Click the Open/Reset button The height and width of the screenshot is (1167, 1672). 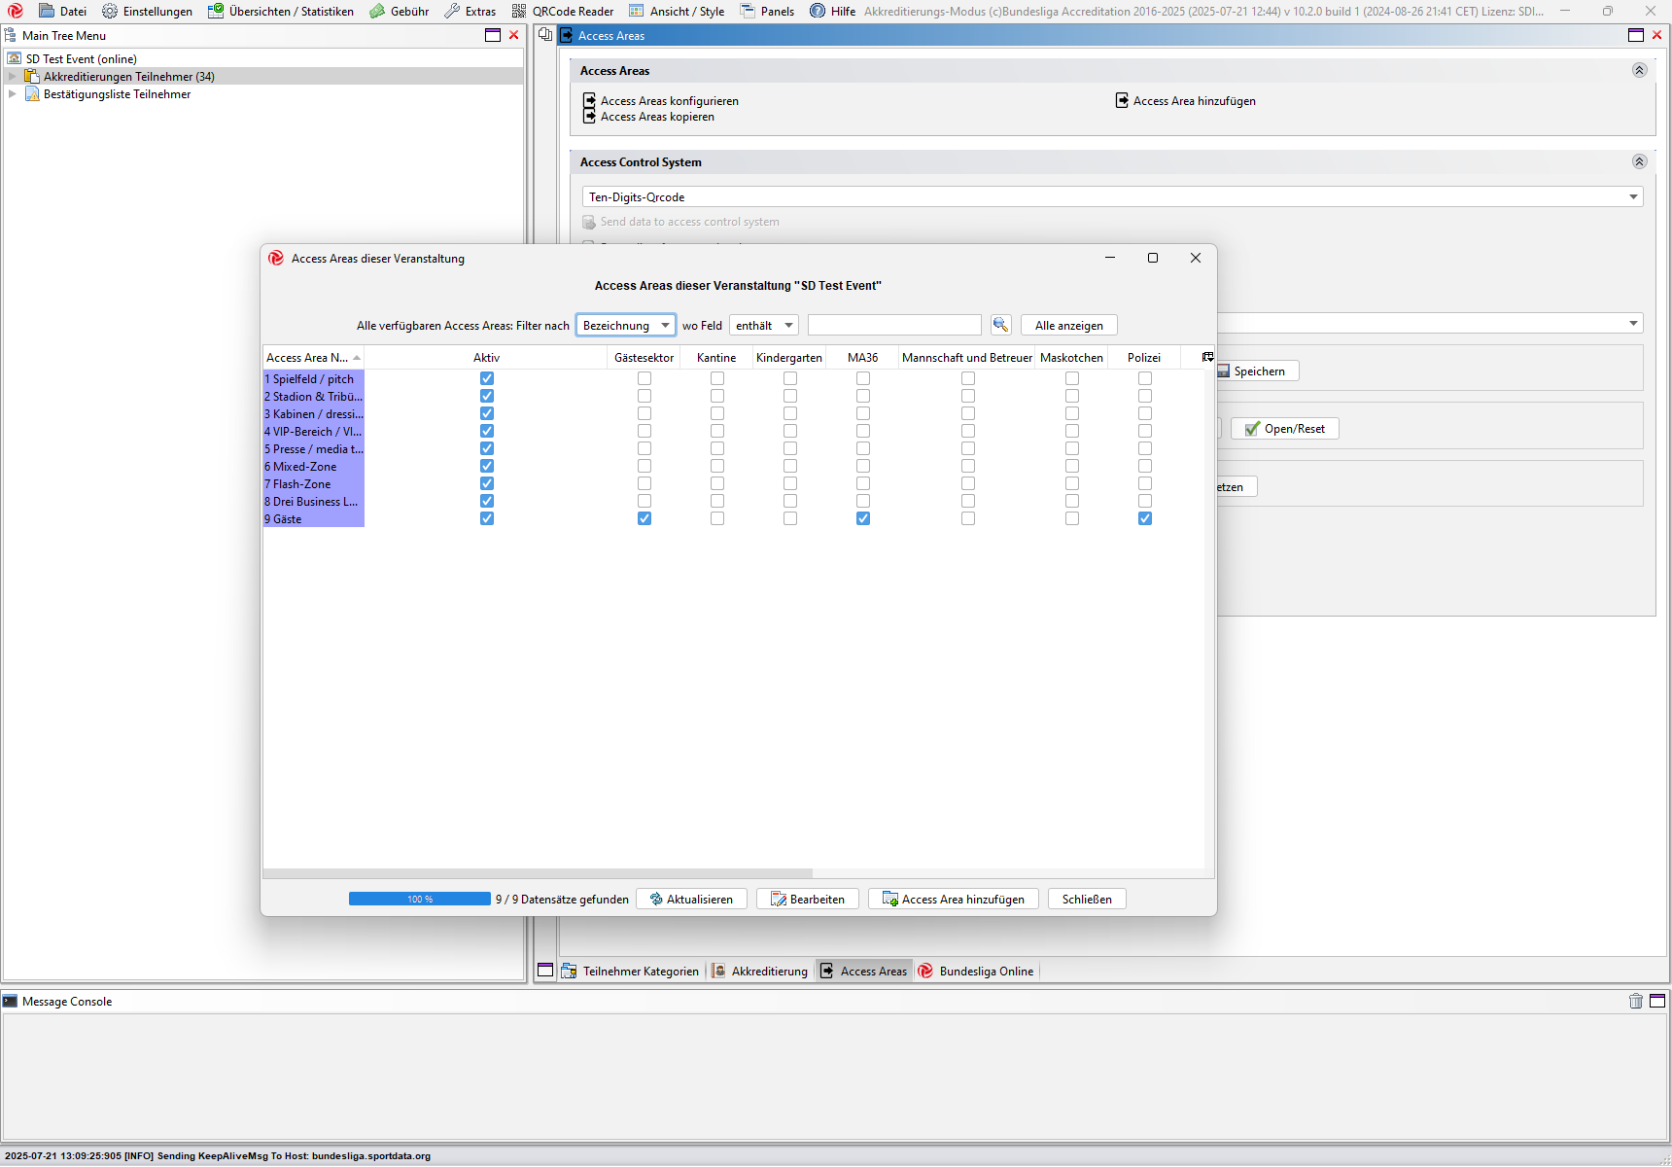point(1285,428)
